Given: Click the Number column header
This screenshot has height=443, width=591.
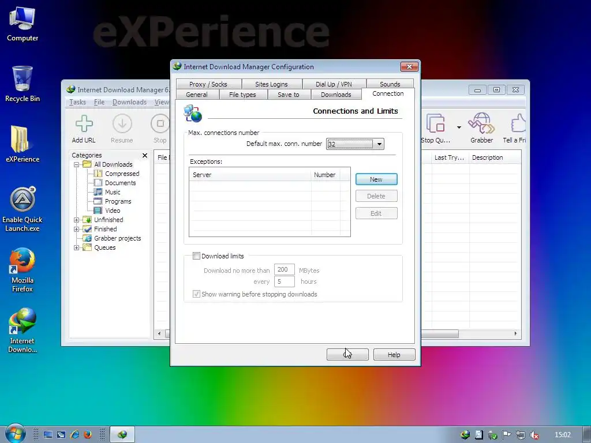Looking at the screenshot, I should 326,175.
